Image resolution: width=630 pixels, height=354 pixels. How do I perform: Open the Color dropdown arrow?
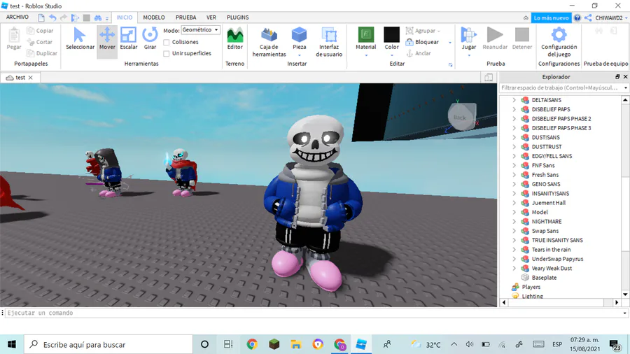coord(392,55)
